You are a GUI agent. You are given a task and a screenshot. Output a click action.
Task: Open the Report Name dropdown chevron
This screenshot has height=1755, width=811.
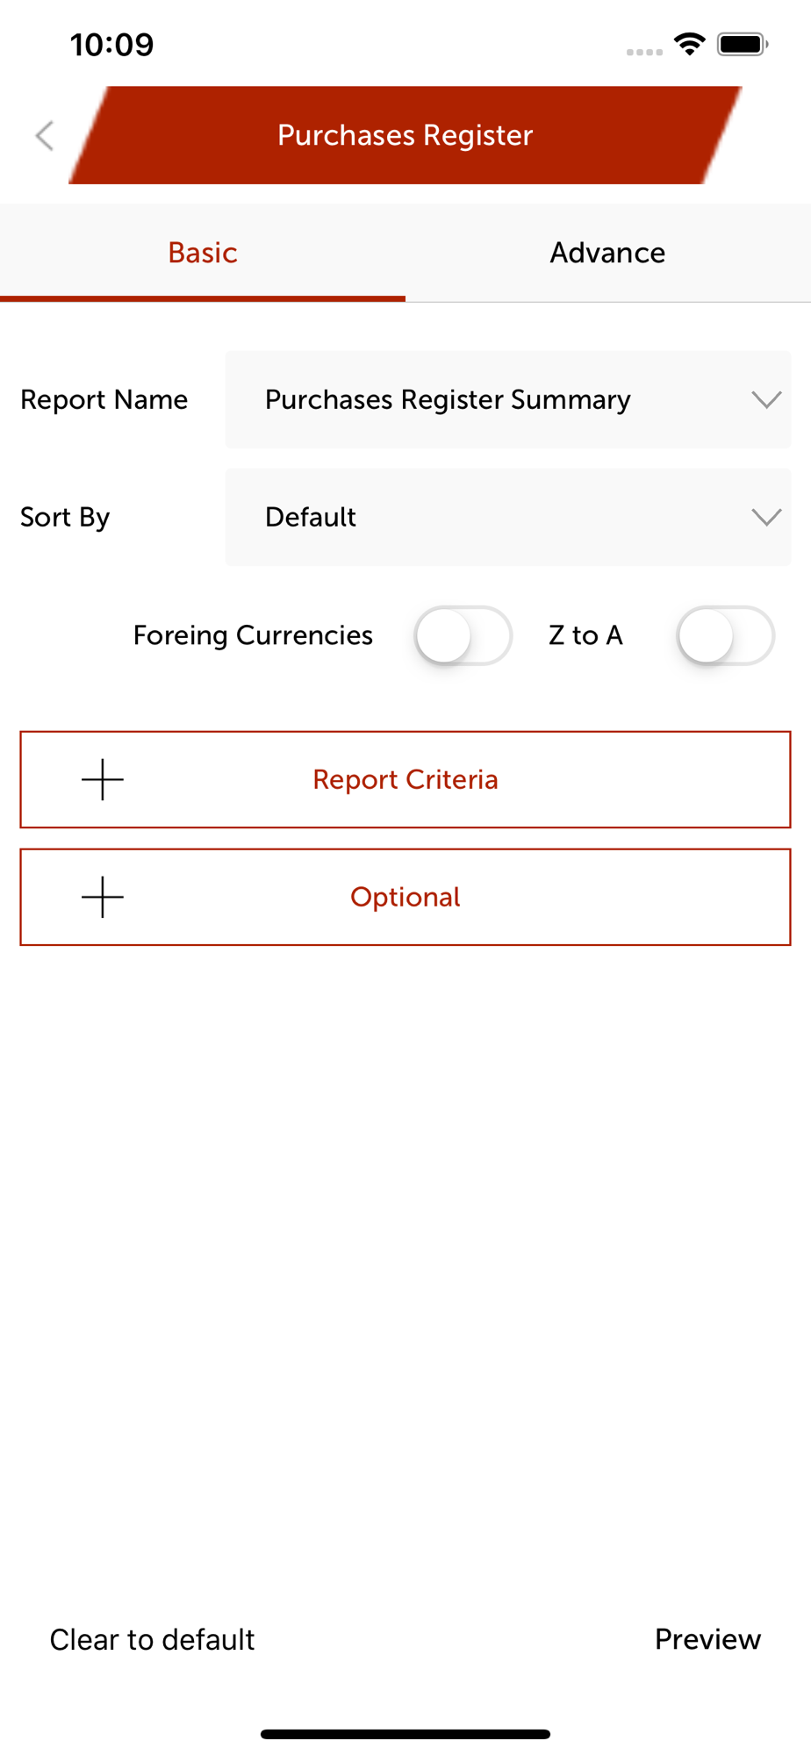pyautogui.click(x=766, y=400)
